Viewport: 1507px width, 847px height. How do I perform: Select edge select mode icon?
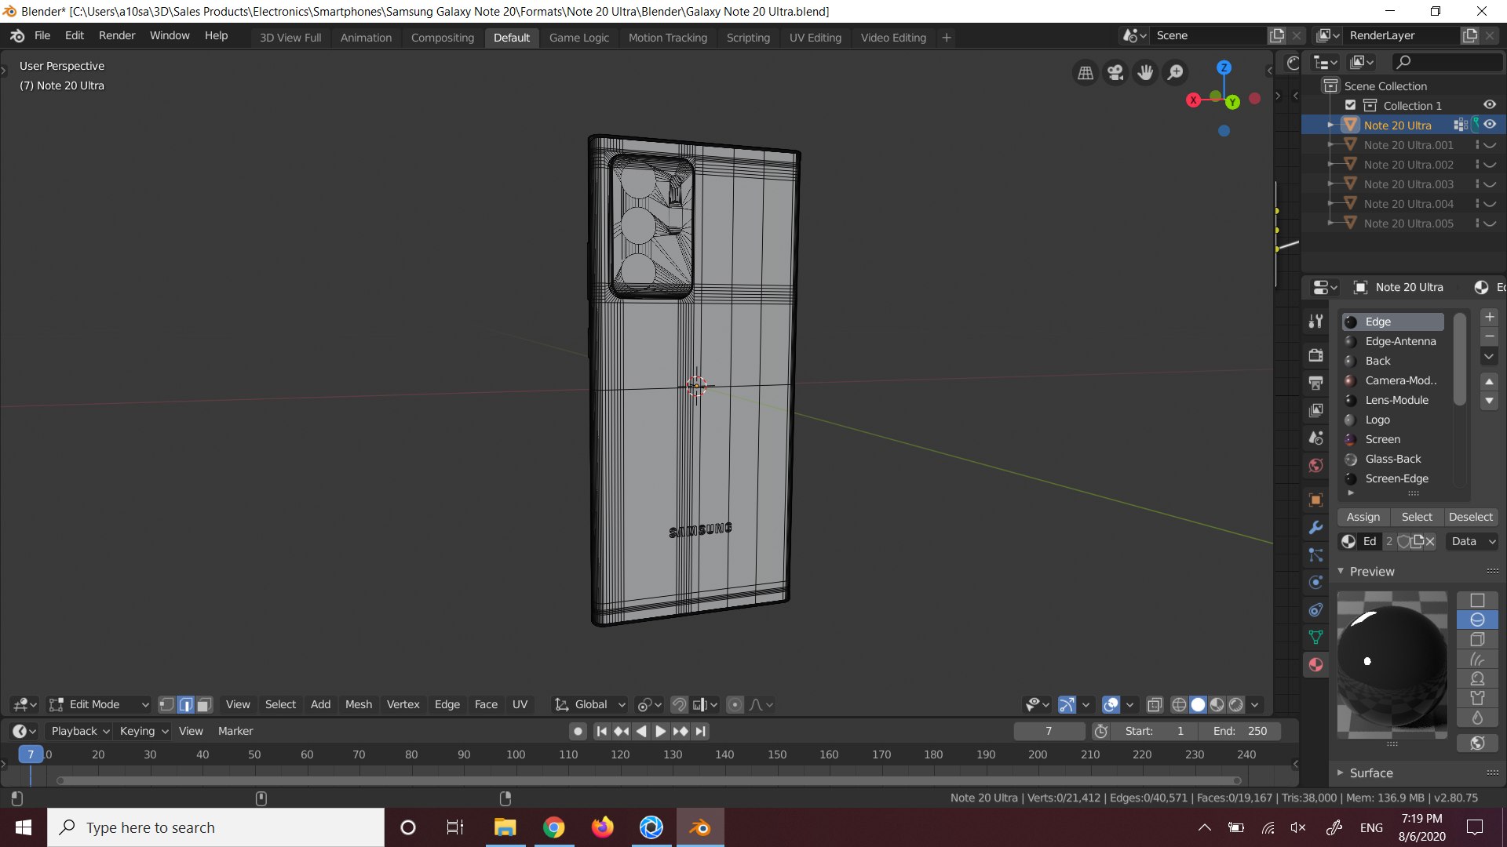coord(185,704)
